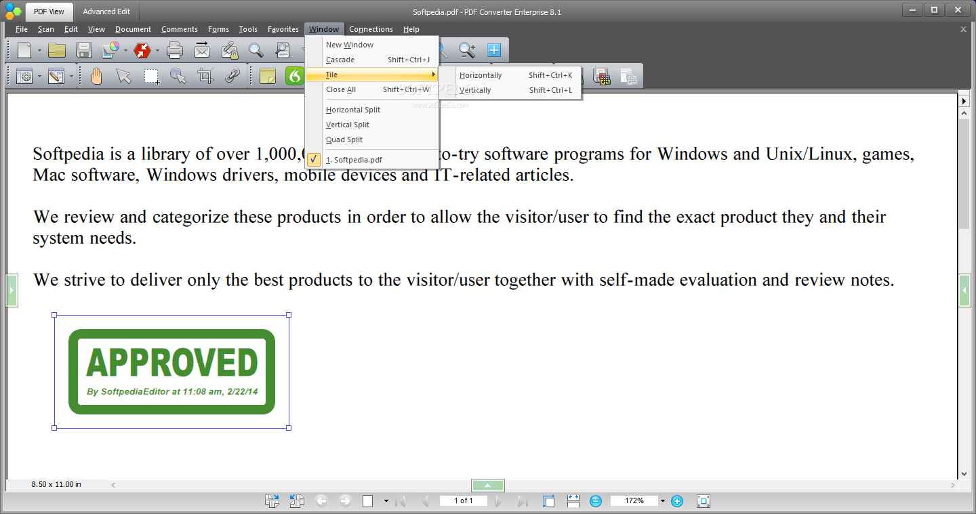Open dropdown next to form pencil icon
The height and width of the screenshot is (514, 976).
[71, 76]
